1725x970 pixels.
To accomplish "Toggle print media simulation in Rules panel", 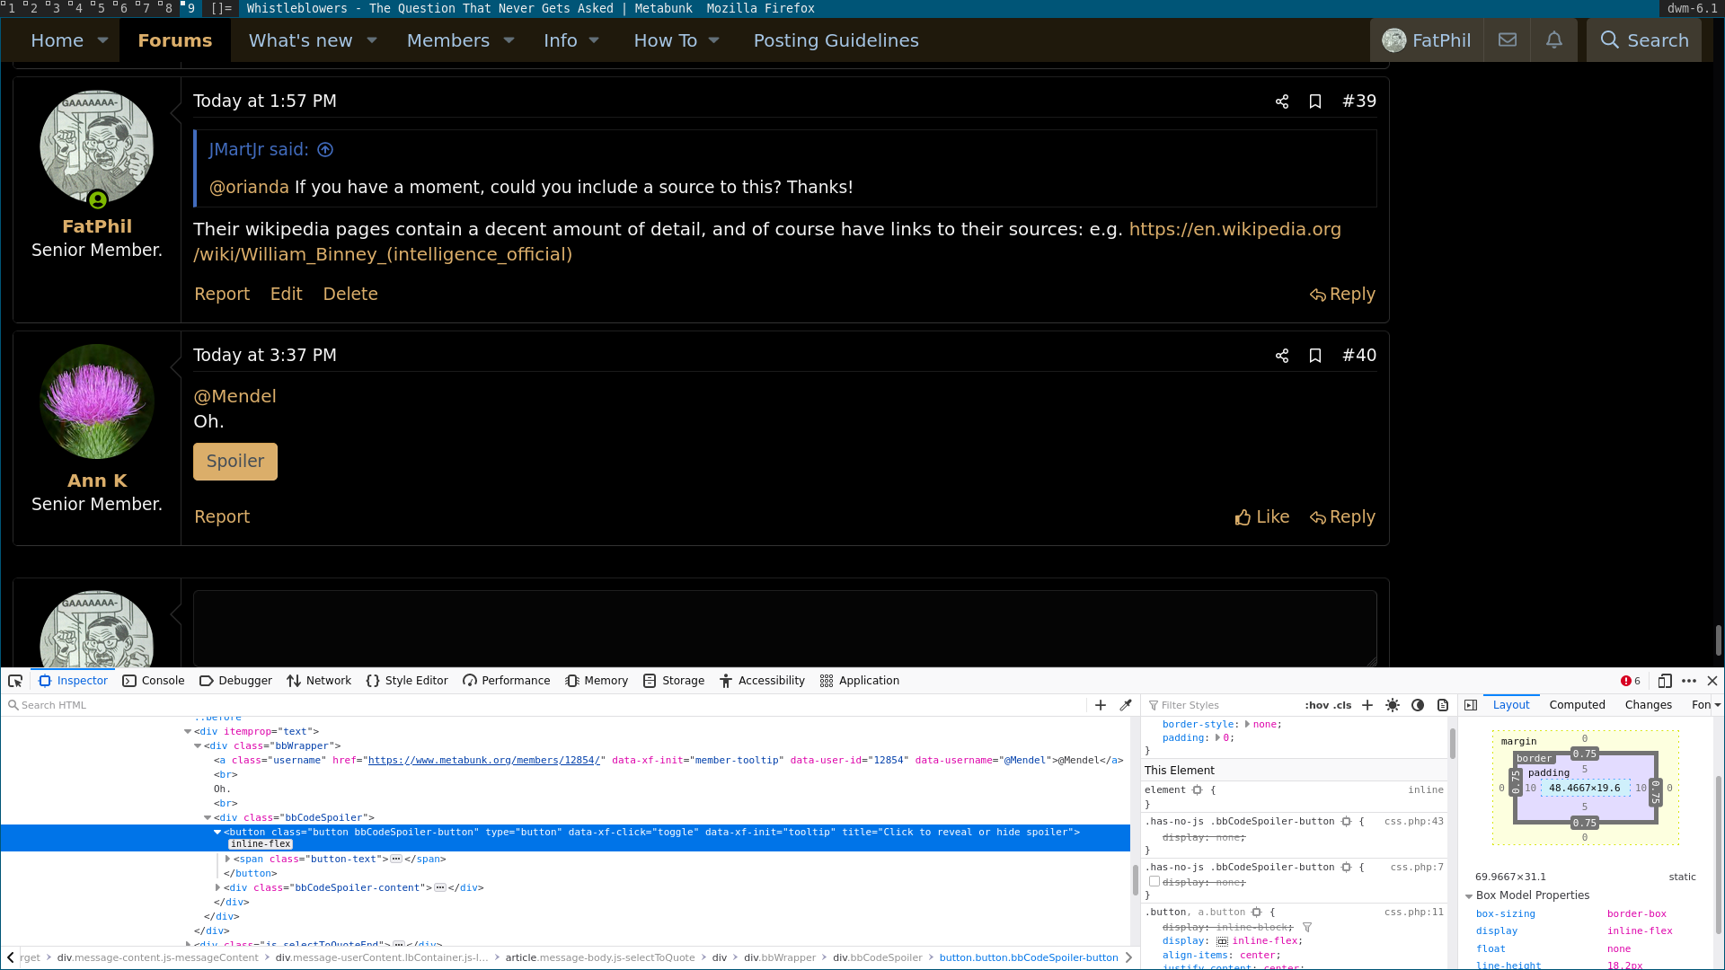I will coord(1443,706).
